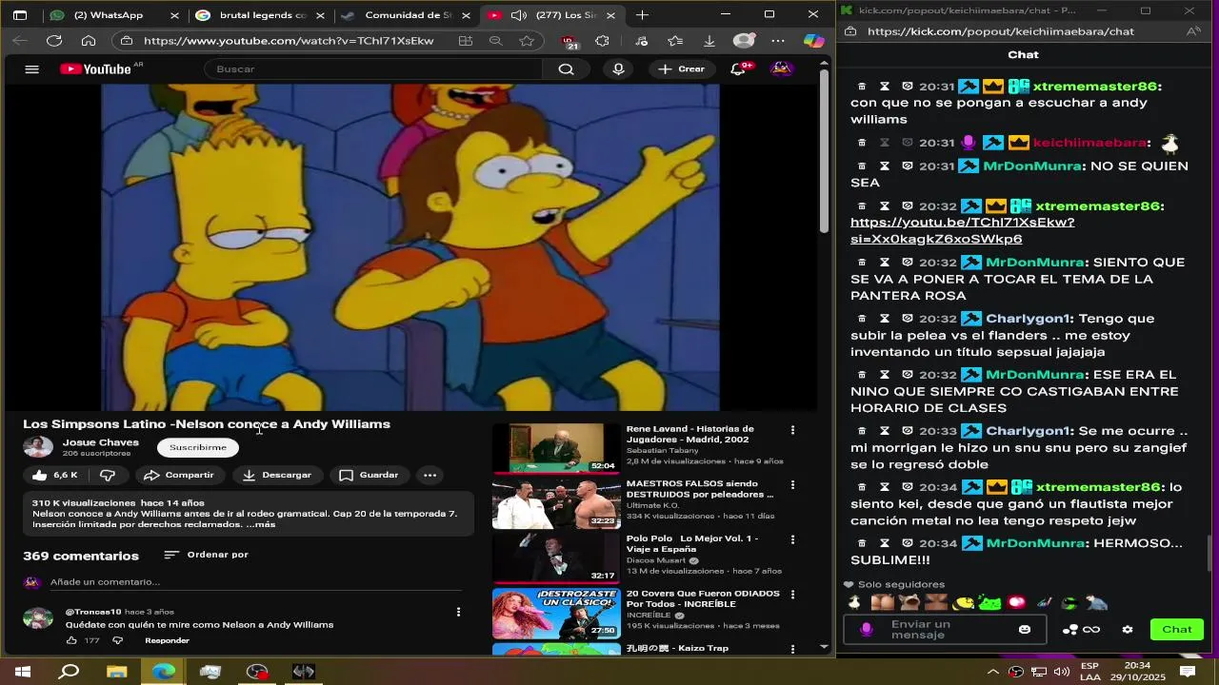Switch to the Comunidad de Steam tab
This screenshot has height=685, width=1219.
(404, 15)
